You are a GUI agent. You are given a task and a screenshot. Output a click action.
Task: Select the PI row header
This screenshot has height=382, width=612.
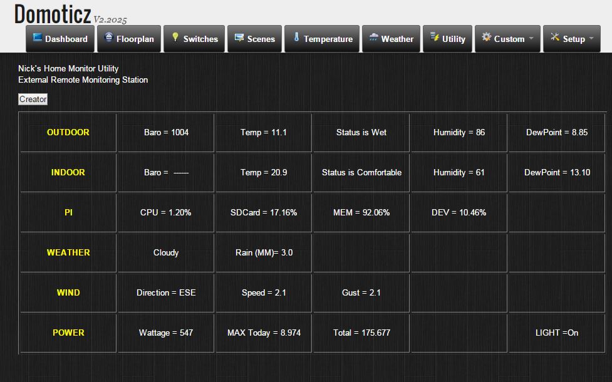pos(68,213)
